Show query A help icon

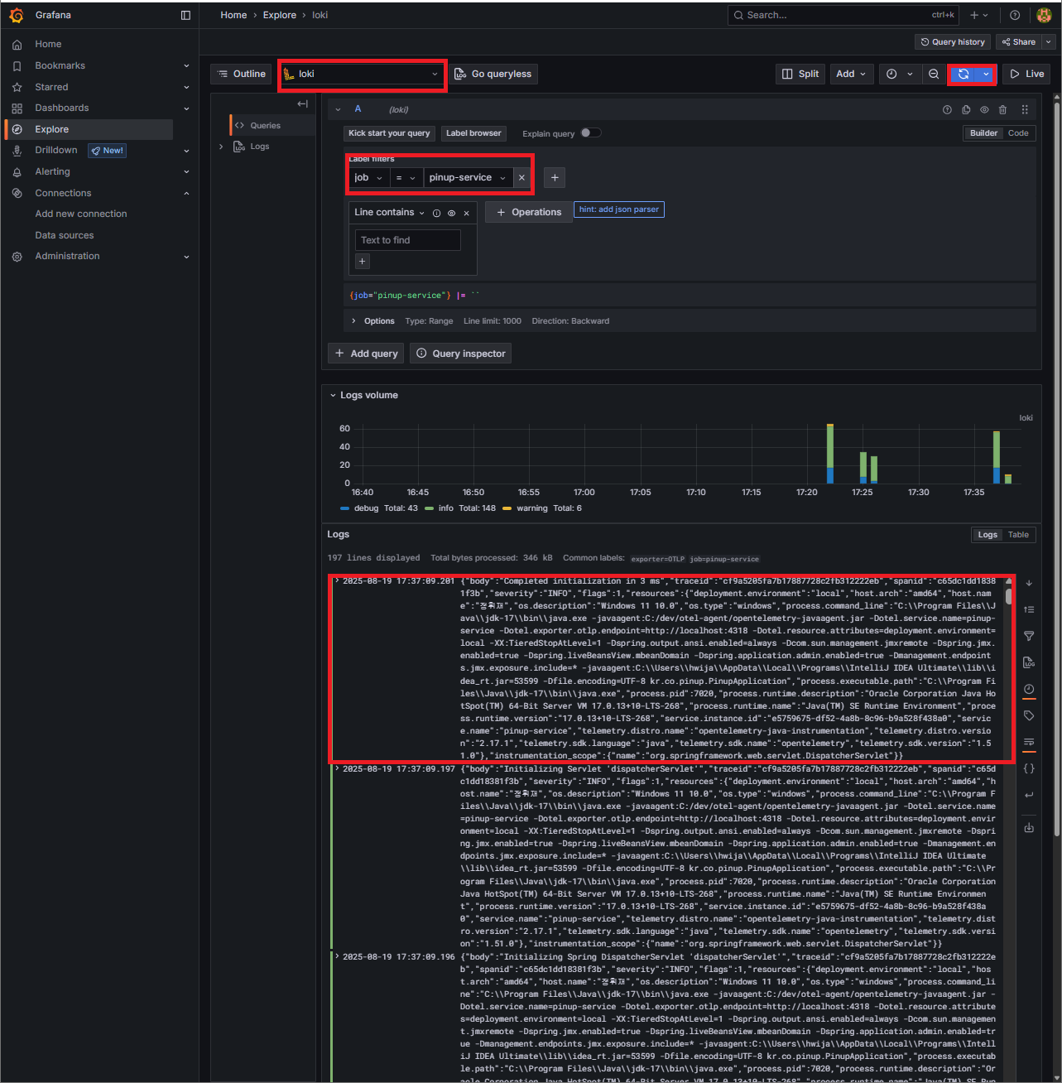click(x=947, y=109)
